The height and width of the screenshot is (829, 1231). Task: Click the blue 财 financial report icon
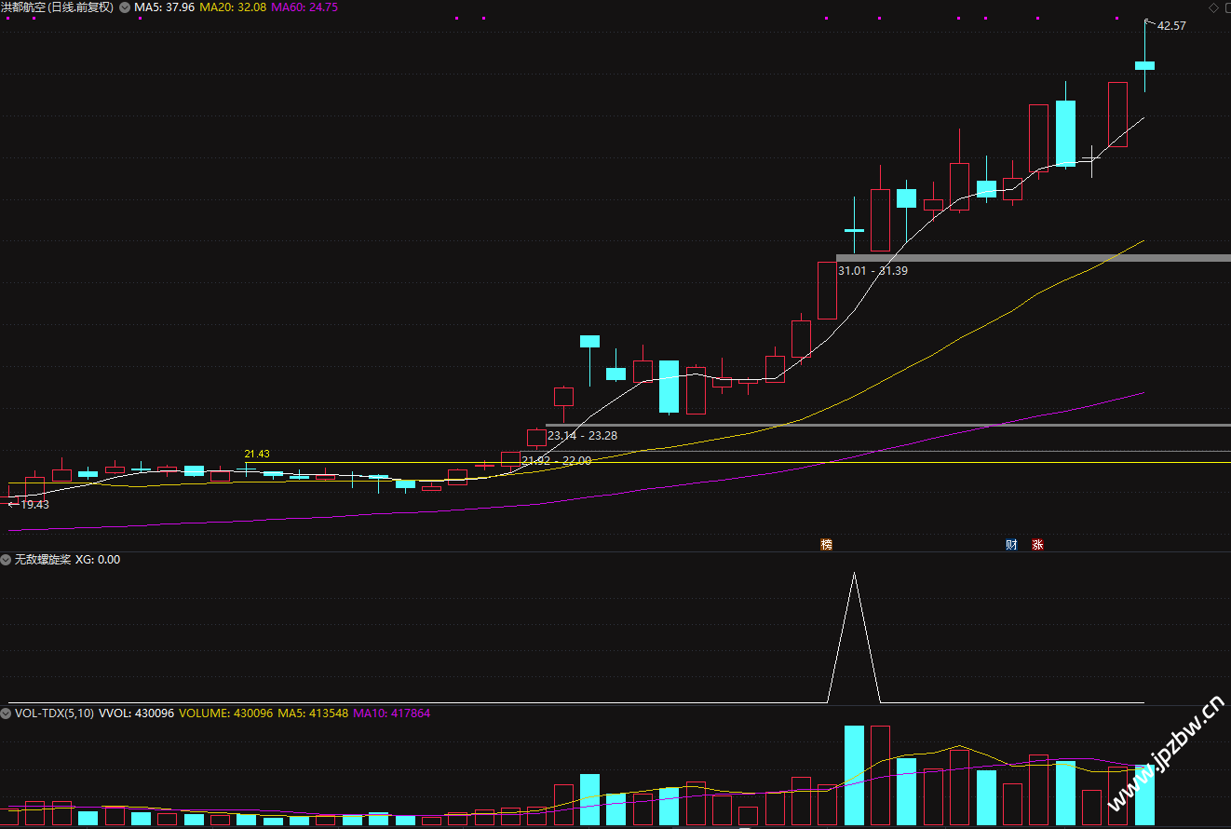1011,545
